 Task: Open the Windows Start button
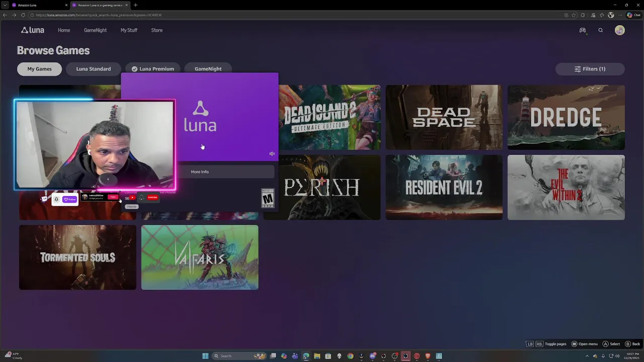click(205, 356)
